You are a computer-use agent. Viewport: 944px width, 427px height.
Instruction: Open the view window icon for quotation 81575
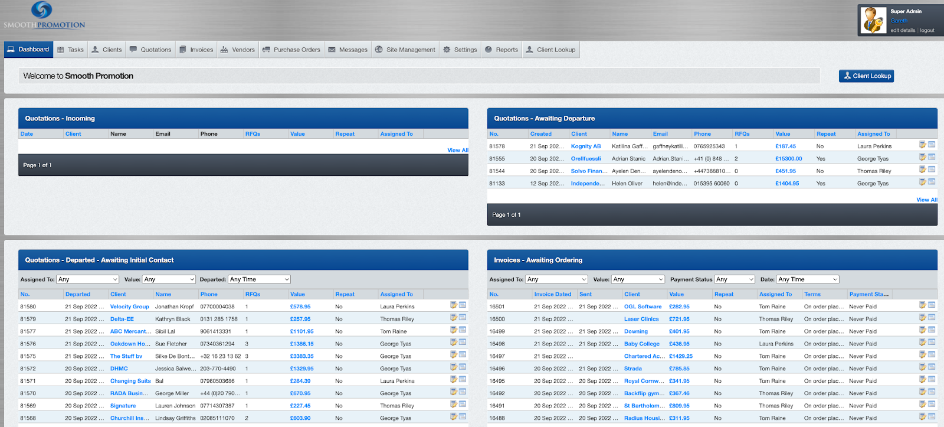point(463,355)
